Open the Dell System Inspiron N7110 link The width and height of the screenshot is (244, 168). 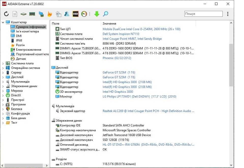point(121,34)
